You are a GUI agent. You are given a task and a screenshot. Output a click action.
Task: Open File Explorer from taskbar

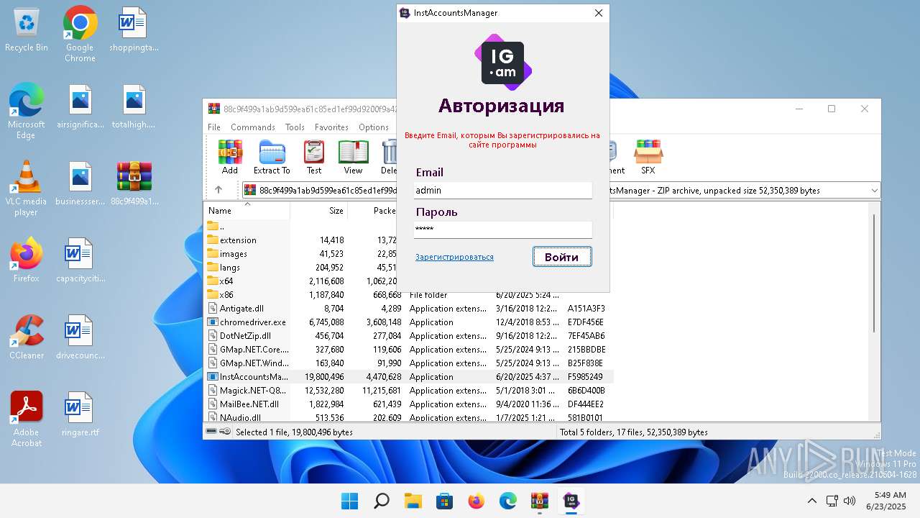413,501
